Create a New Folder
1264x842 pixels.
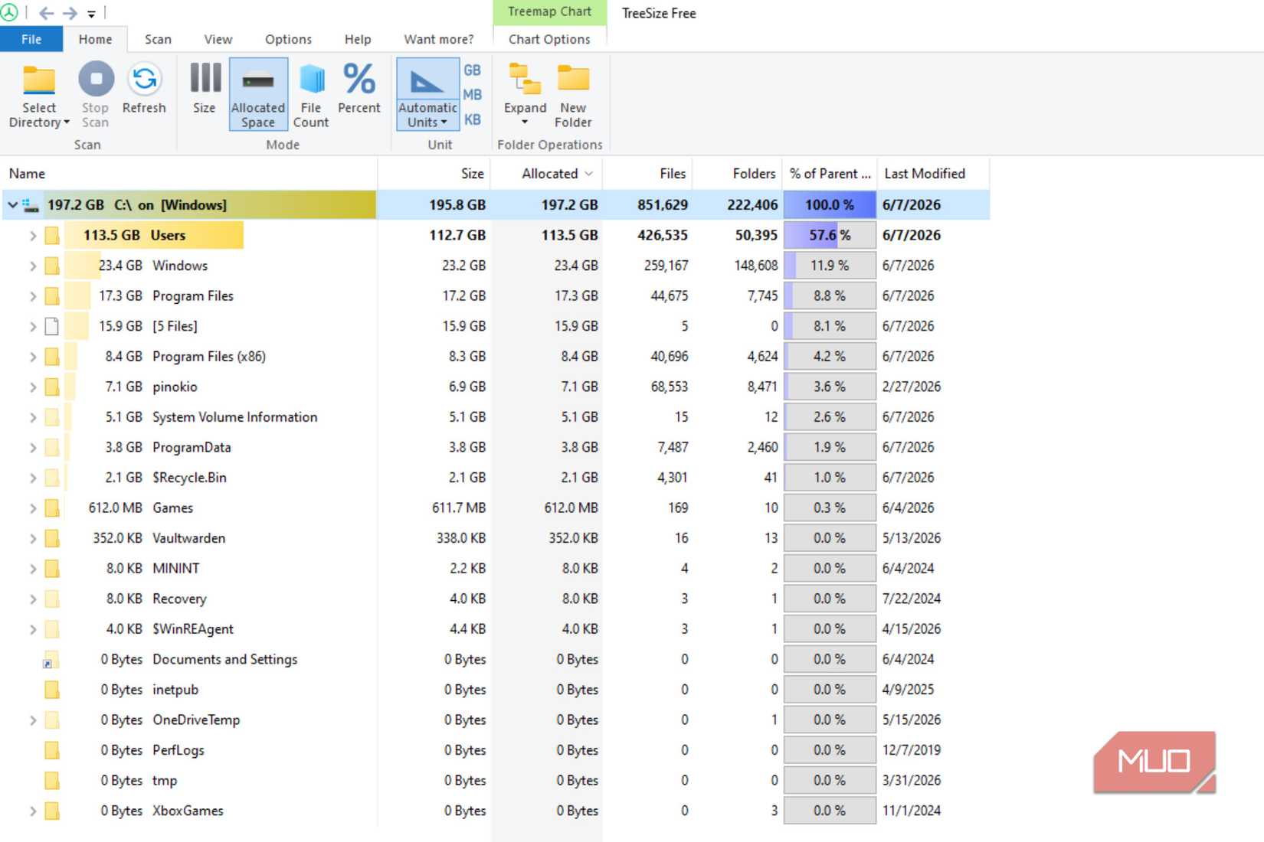[573, 96]
